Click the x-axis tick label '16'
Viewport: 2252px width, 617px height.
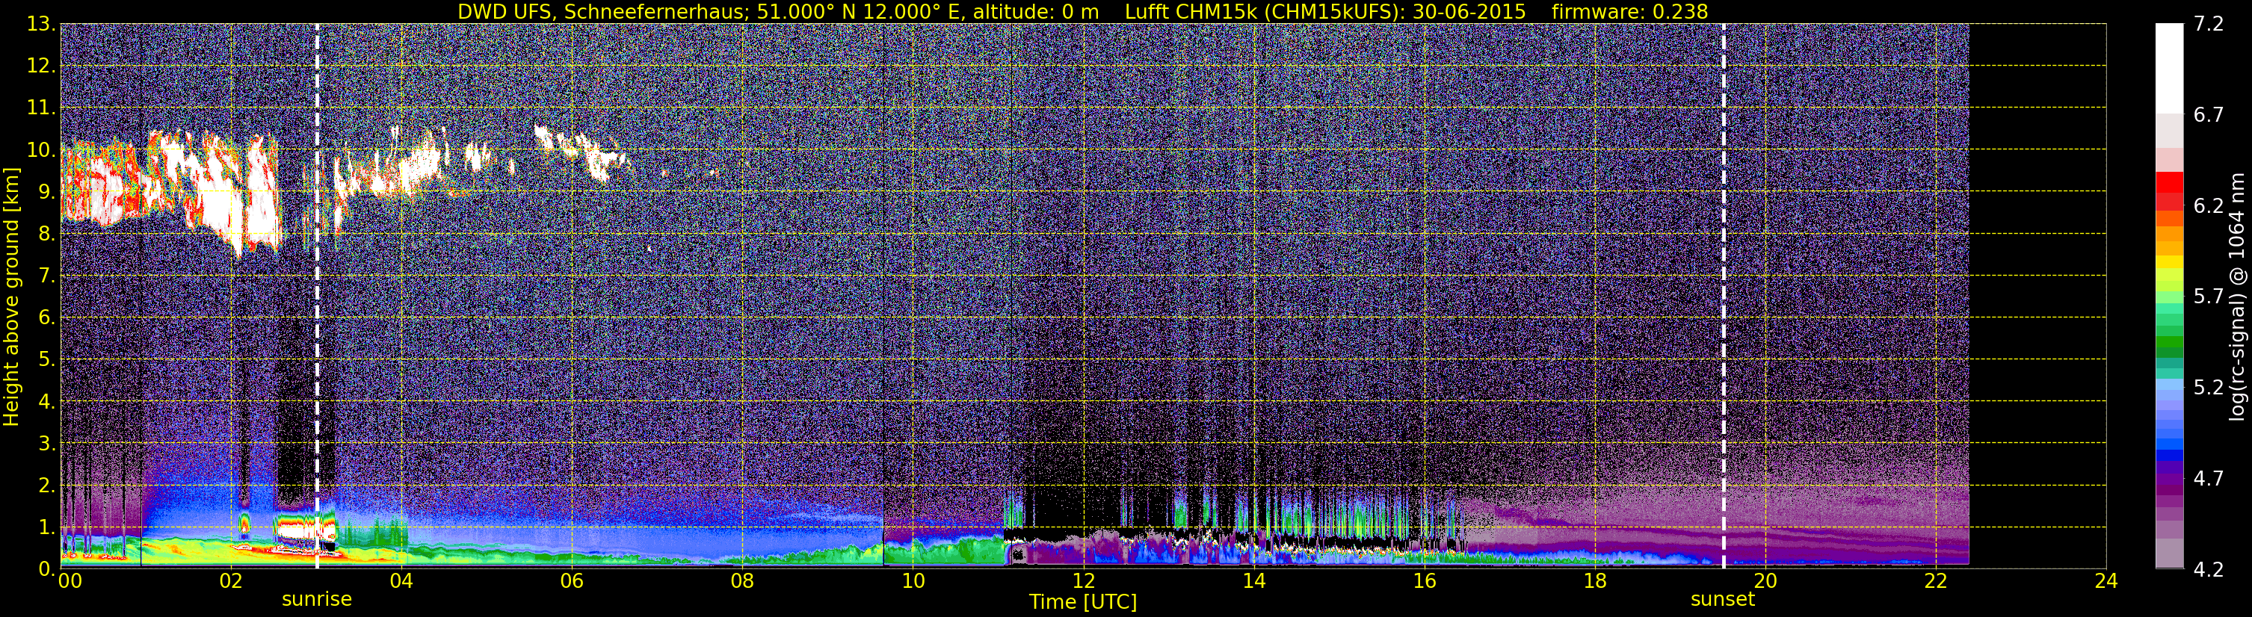1424,581
